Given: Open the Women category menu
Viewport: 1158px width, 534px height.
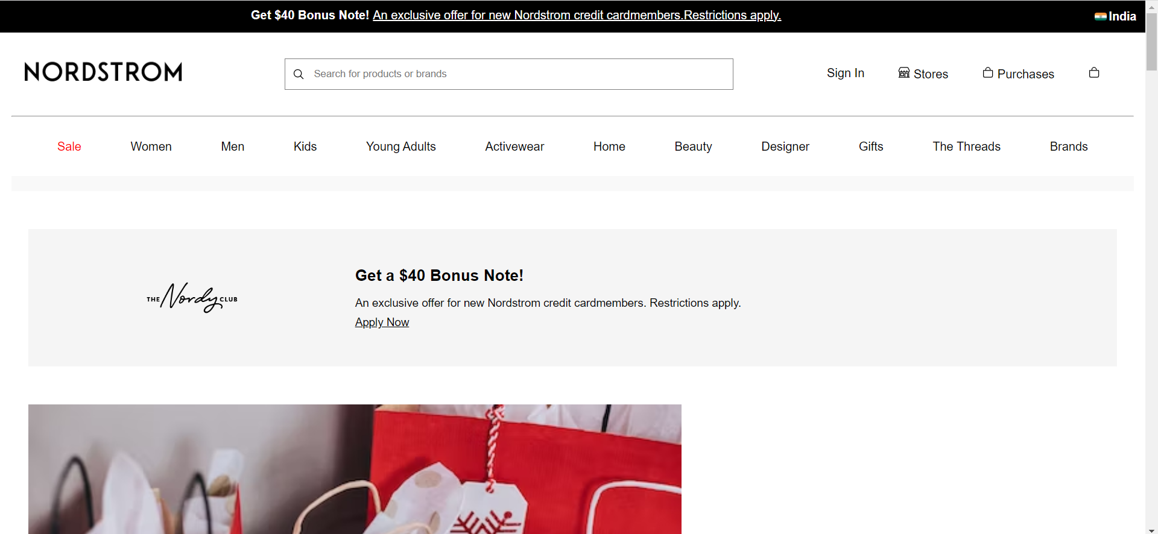Looking at the screenshot, I should coord(151,146).
